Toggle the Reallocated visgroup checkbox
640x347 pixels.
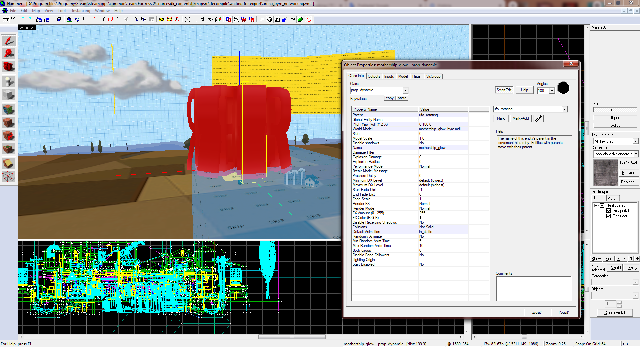(602, 205)
